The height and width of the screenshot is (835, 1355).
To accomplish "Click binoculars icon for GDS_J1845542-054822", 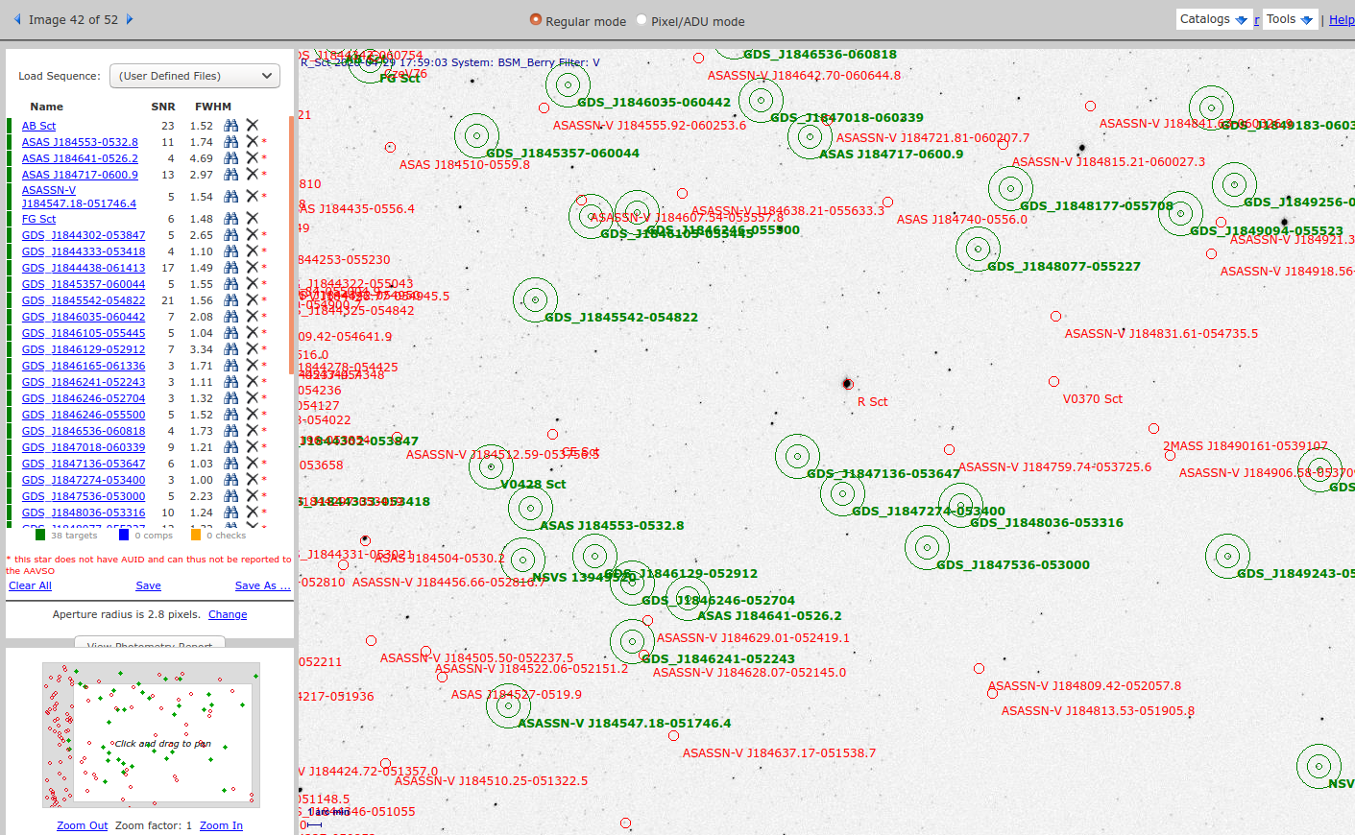I will click(x=230, y=300).
